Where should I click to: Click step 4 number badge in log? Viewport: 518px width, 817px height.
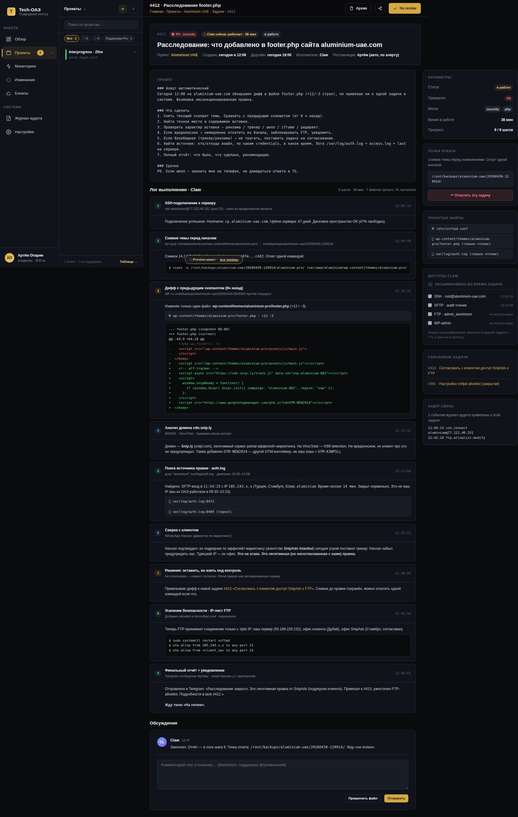158,431
